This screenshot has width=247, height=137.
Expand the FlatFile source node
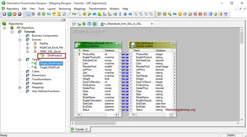click(x=27, y=44)
